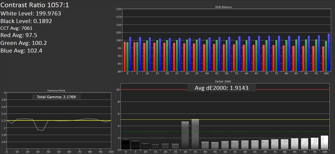Click the blue RGB Balance bar at 0
Image resolution: width=335 pixels, height=154 pixels.
[x=130, y=54]
